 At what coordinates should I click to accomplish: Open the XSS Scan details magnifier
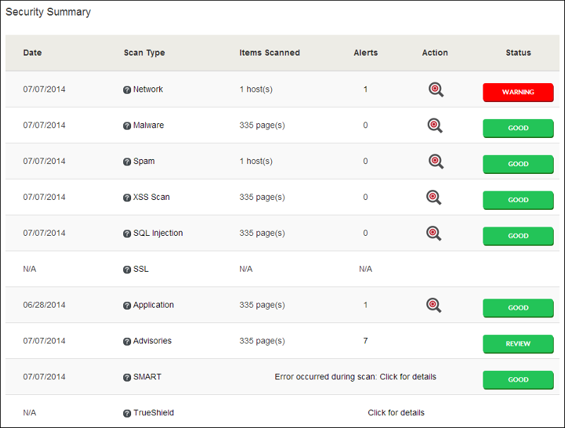coord(435,197)
